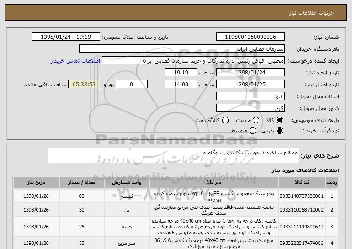The height and width of the screenshot is (249, 352).
Task: Click the unit cell متر مربع
Action: 127,243
